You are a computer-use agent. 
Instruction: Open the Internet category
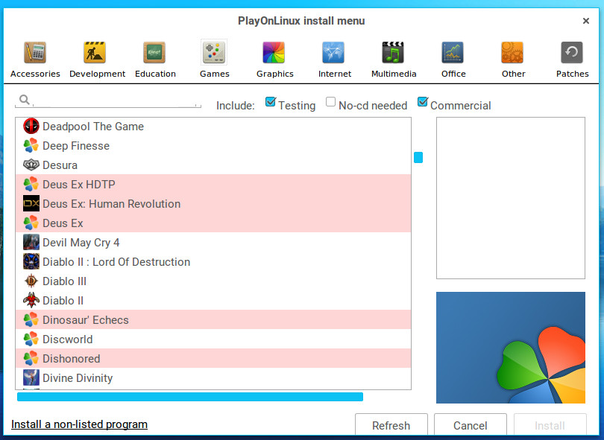pos(334,59)
